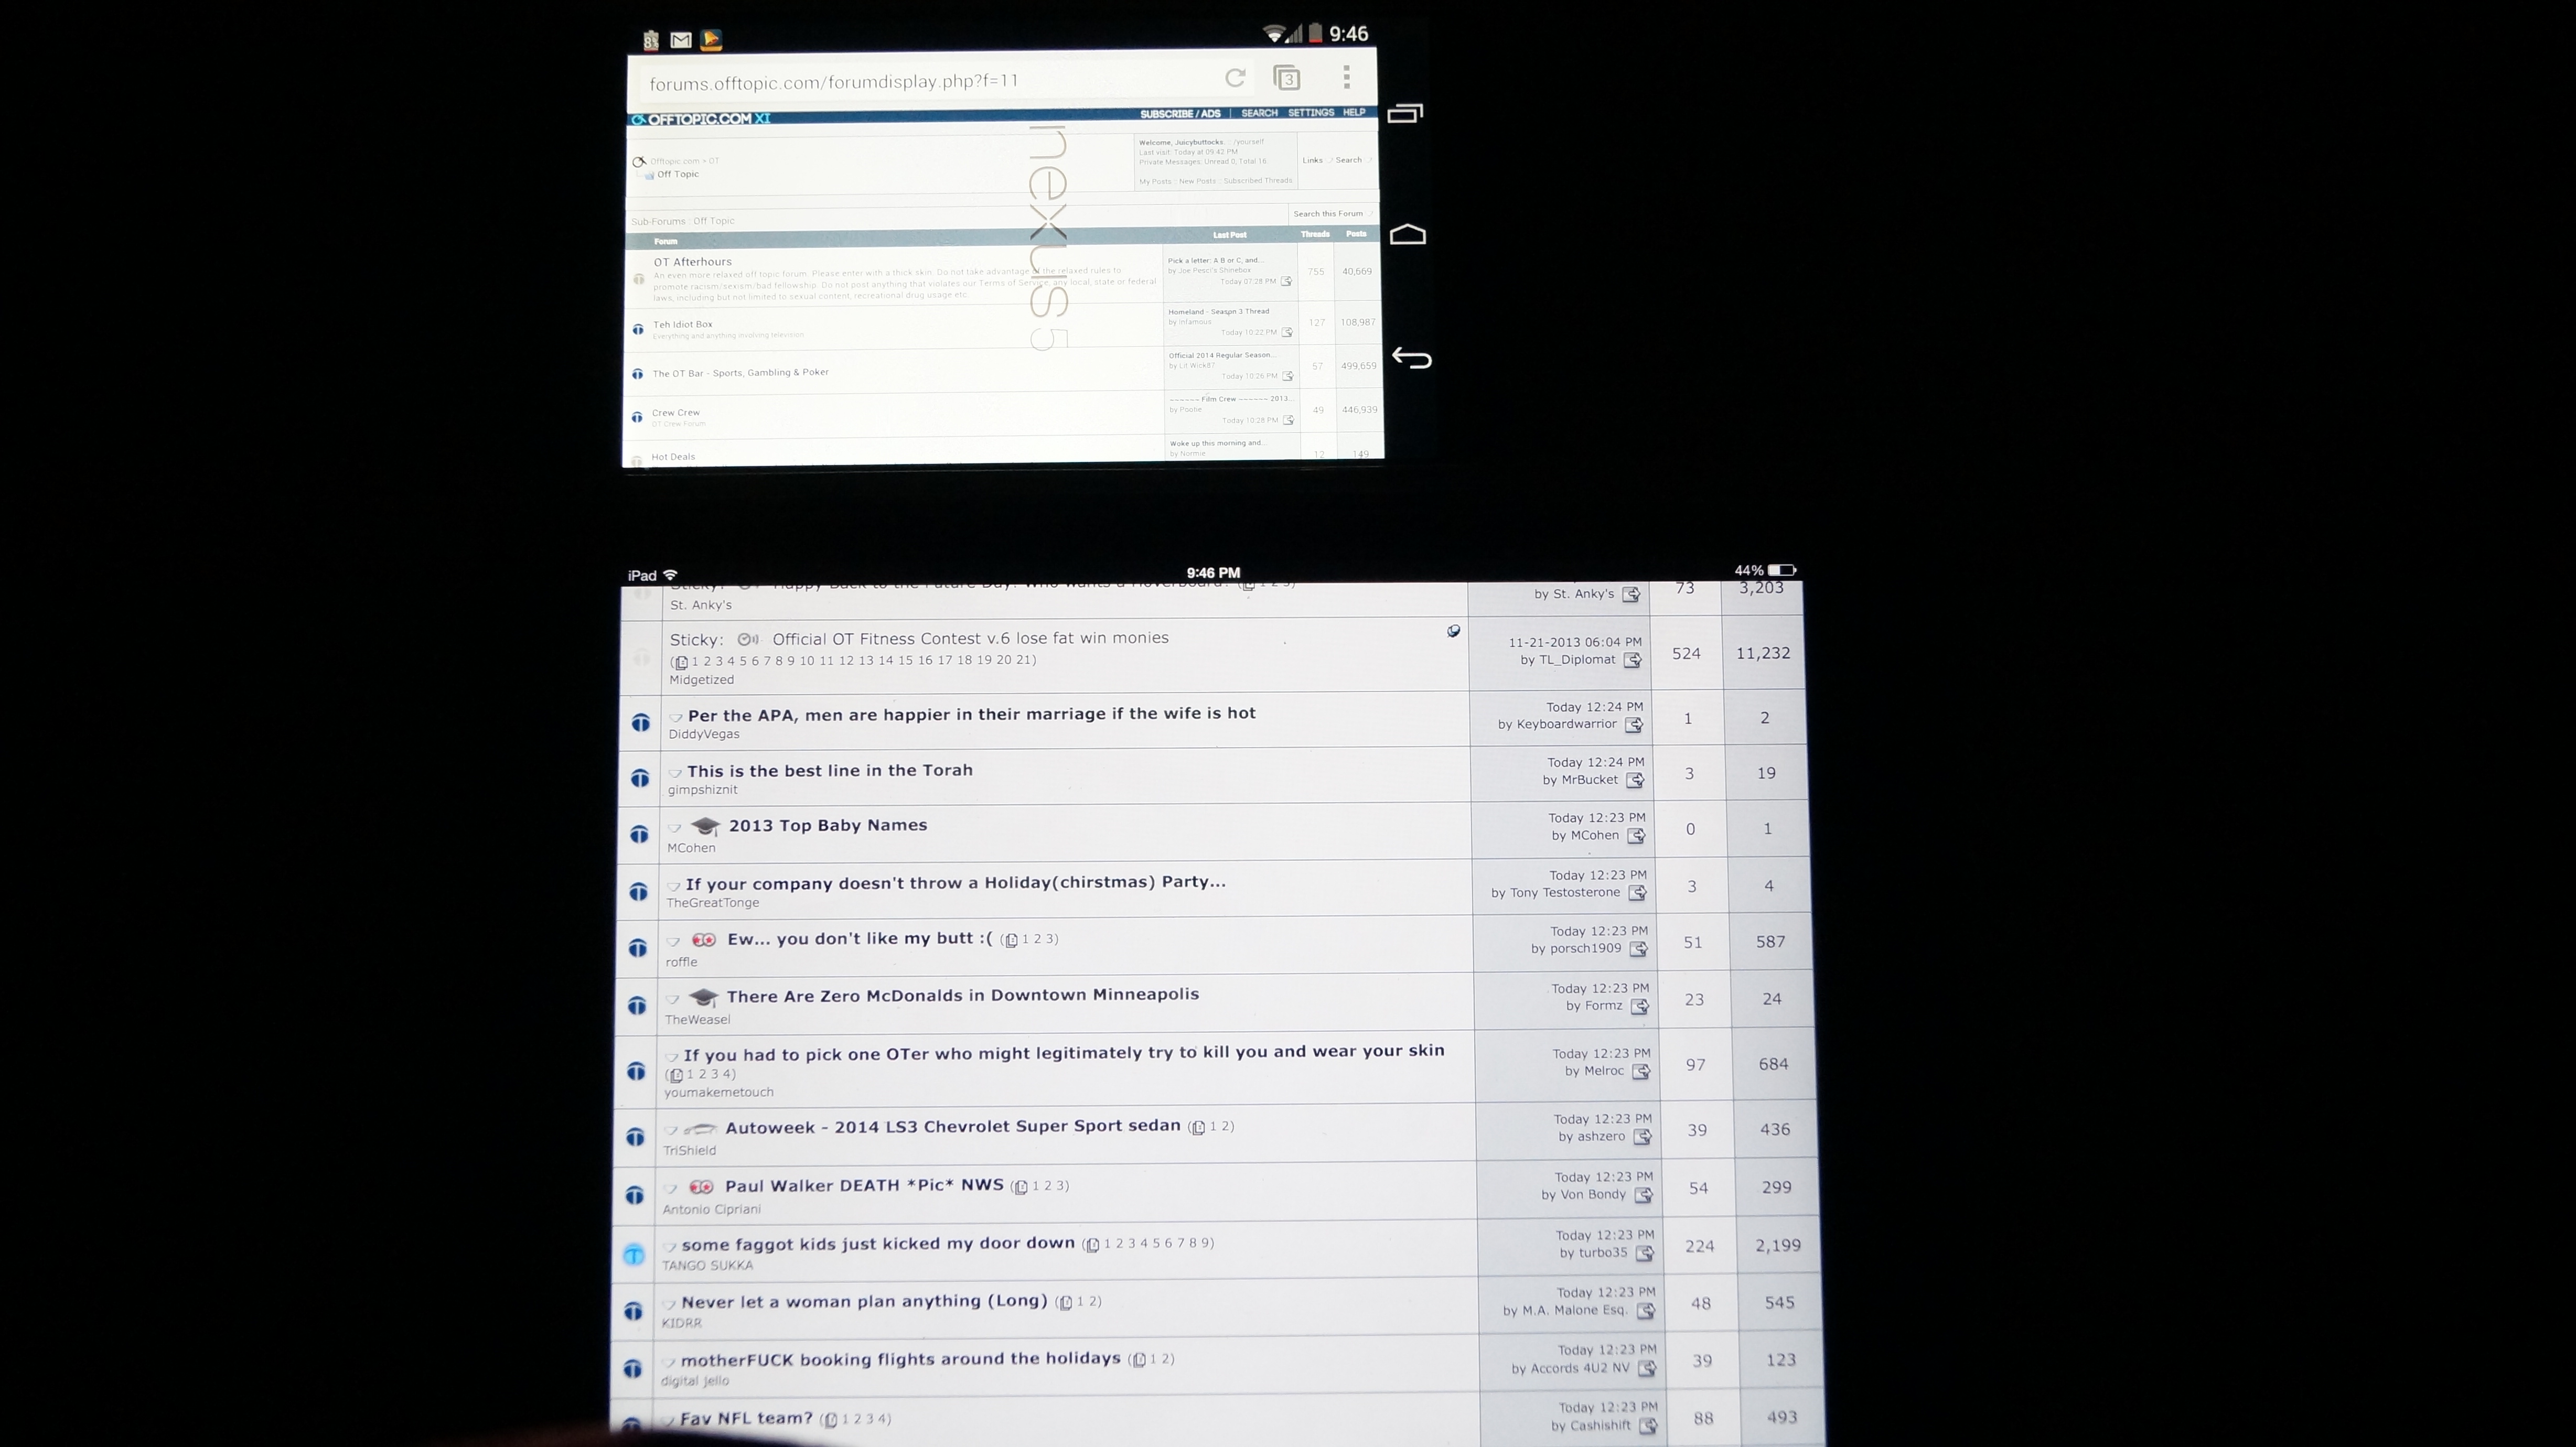The image size is (2576, 1447).
Task: Open the Teh Idiot Box sub-forum
Action: click(682, 324)
